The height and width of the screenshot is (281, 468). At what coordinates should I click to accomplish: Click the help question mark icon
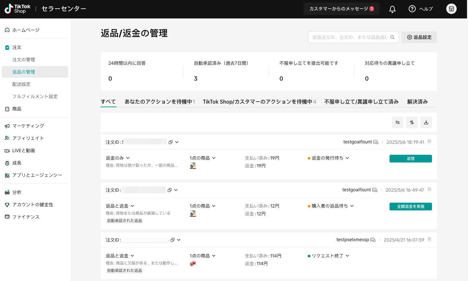(412, 9)
